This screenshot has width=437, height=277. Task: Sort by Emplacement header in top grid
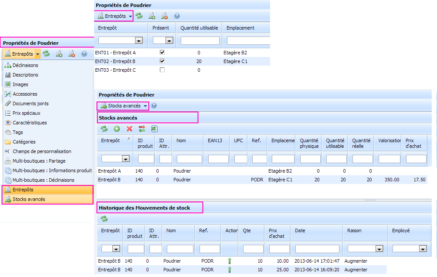click(246, 28)
